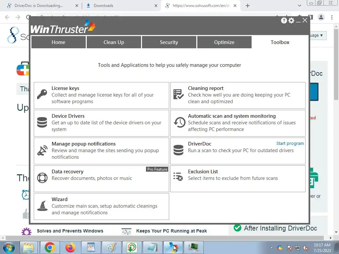Open Chrome profile avatar icon
The width and height of the screenshot is (339, 254).
point(321,17)
